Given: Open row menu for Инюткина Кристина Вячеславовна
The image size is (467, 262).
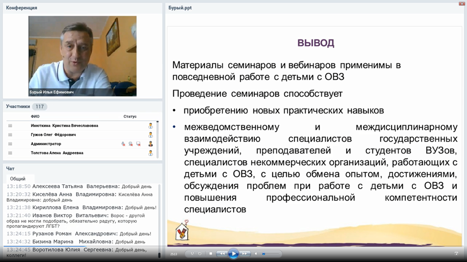Looking at the screenshot, I should point(10,125).
